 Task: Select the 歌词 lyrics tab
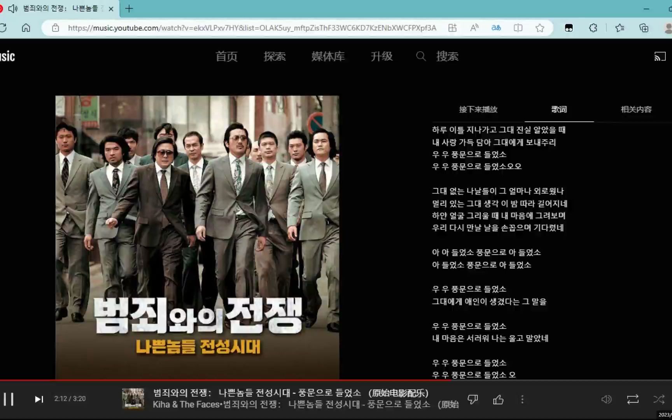[x=559, y=109]
